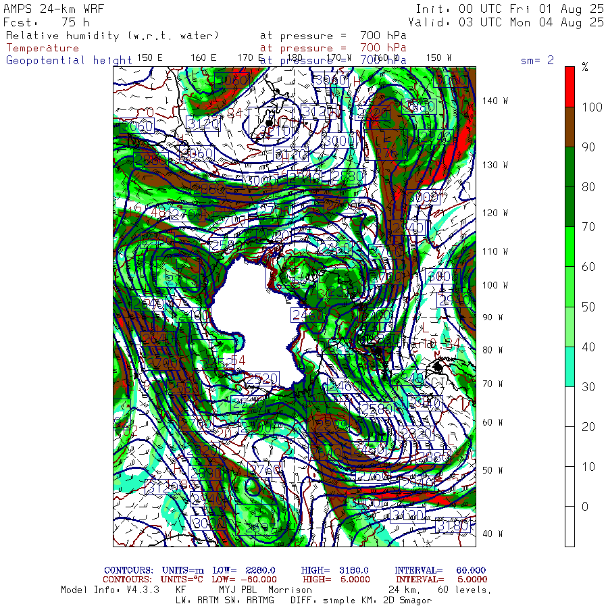The height and width of the screenshot is (608, 608).
Task: Click the red 100% humidity color swatch
Action: tap(569, 87)
